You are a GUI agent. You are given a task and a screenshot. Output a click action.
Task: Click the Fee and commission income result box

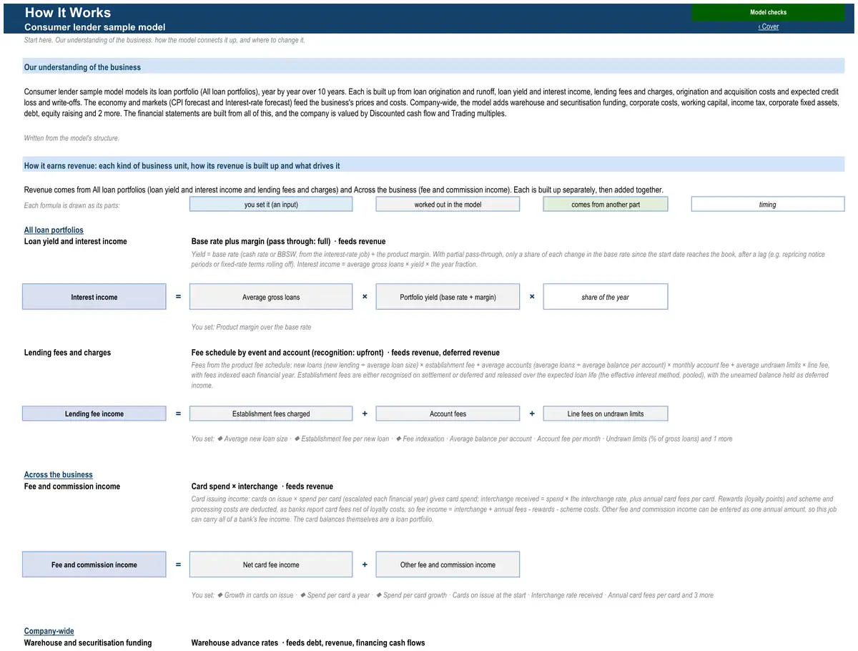click(x=94, y=564)
